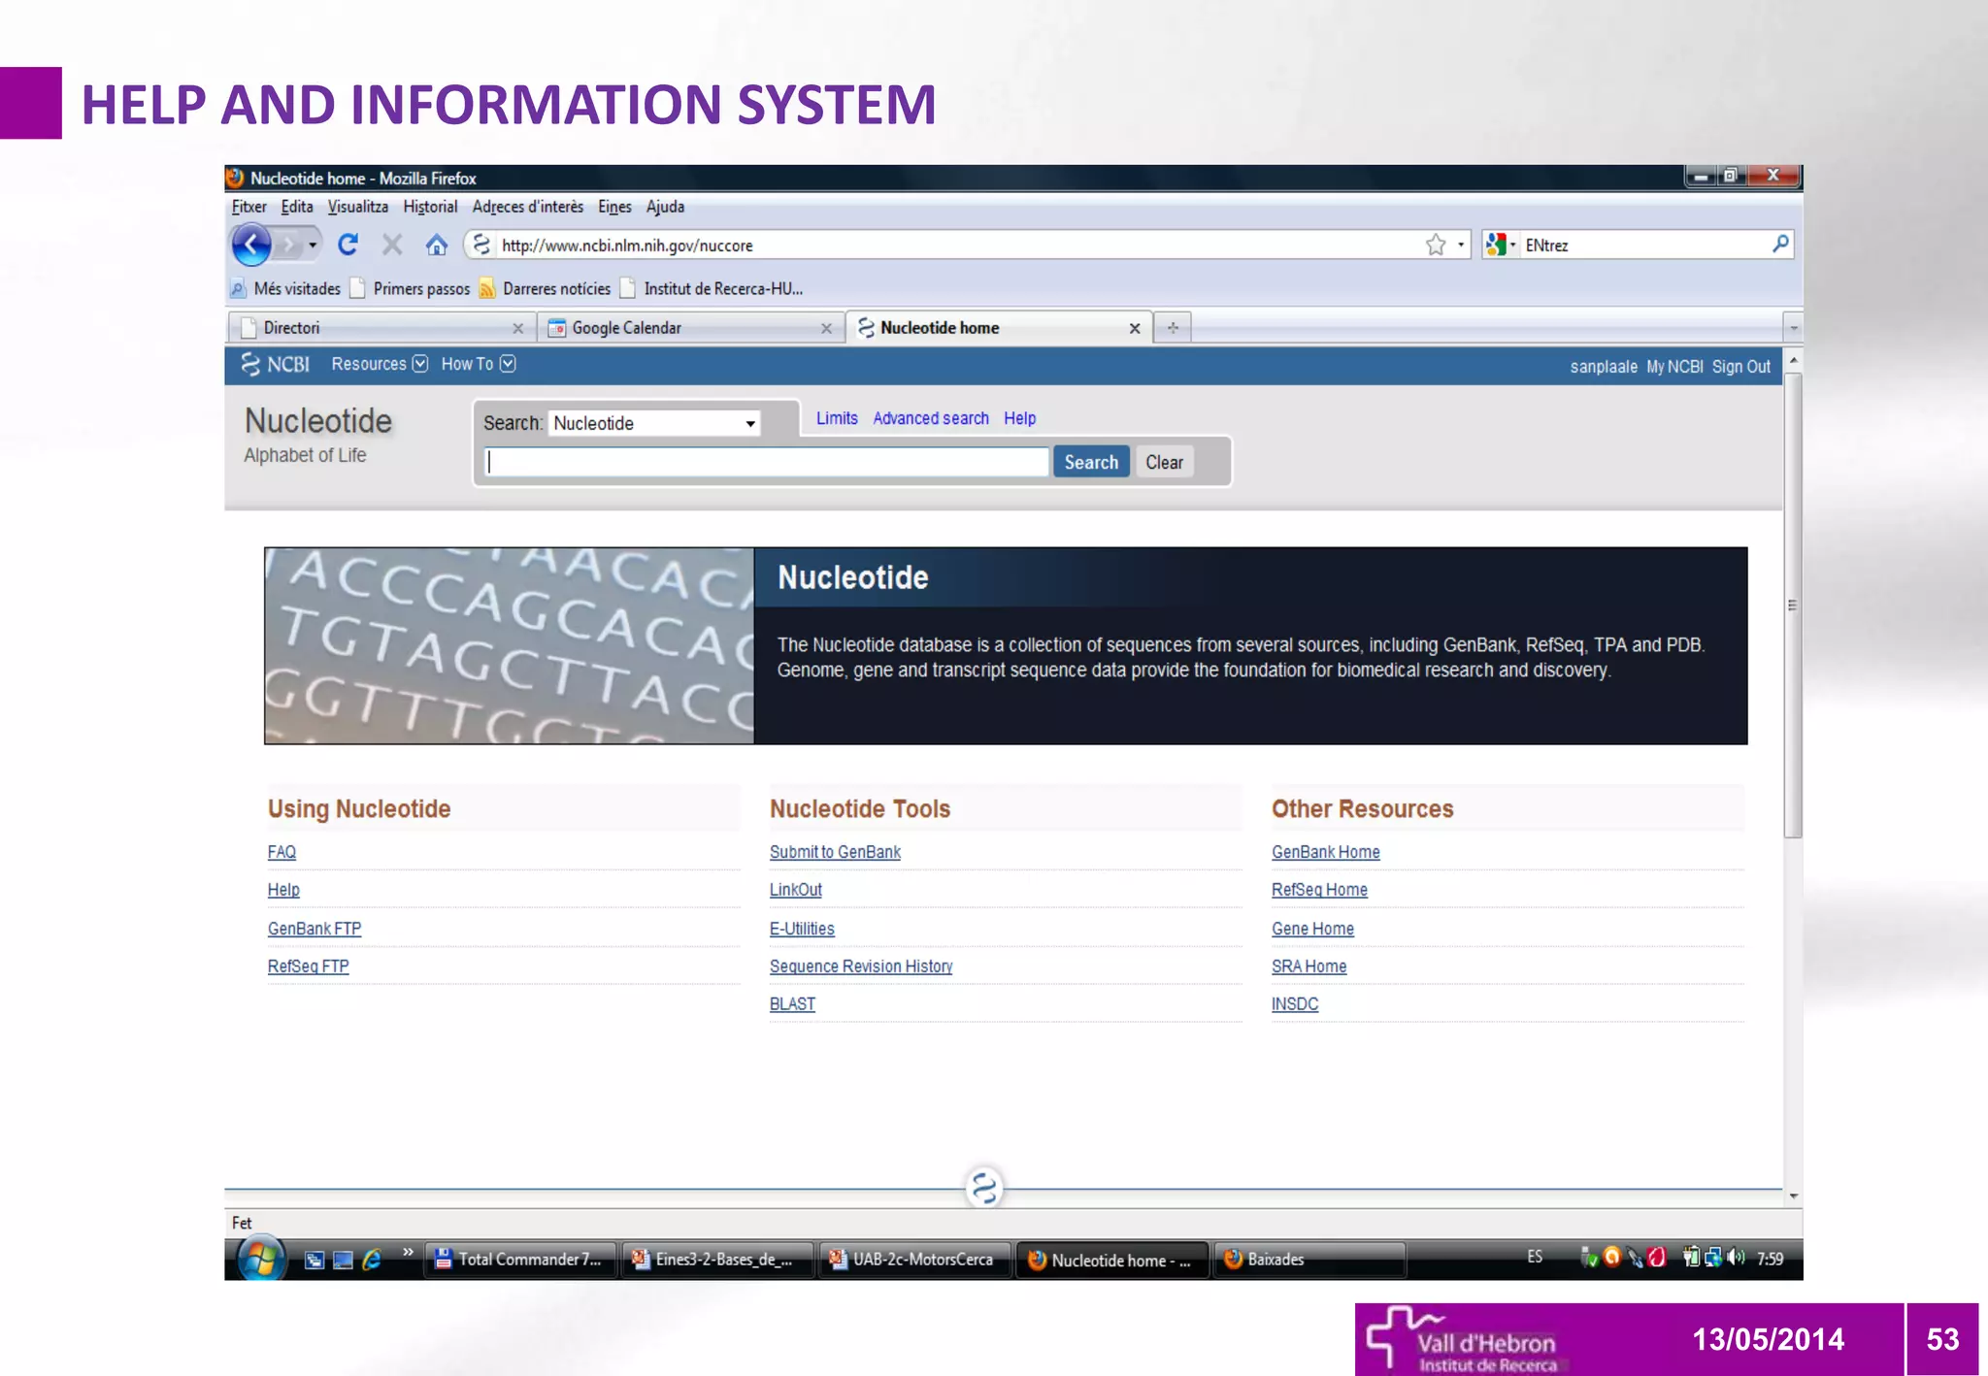Image resolution: width=1988 pixels, height=1376 pixels.
Task: Switch to Google Calendar tab
Action: tap(690, 328)
